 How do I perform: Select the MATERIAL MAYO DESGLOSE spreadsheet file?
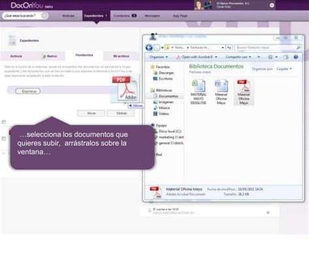pyautogui.click(x=198, y=92)
